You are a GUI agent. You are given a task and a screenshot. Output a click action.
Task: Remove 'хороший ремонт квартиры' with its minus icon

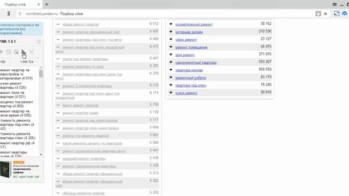click(x=58, y=158)
